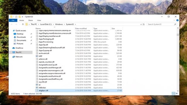Select AssignedAccessManager.dll file
The width and height of the screenshot is (187, 105).
[50, 68]
